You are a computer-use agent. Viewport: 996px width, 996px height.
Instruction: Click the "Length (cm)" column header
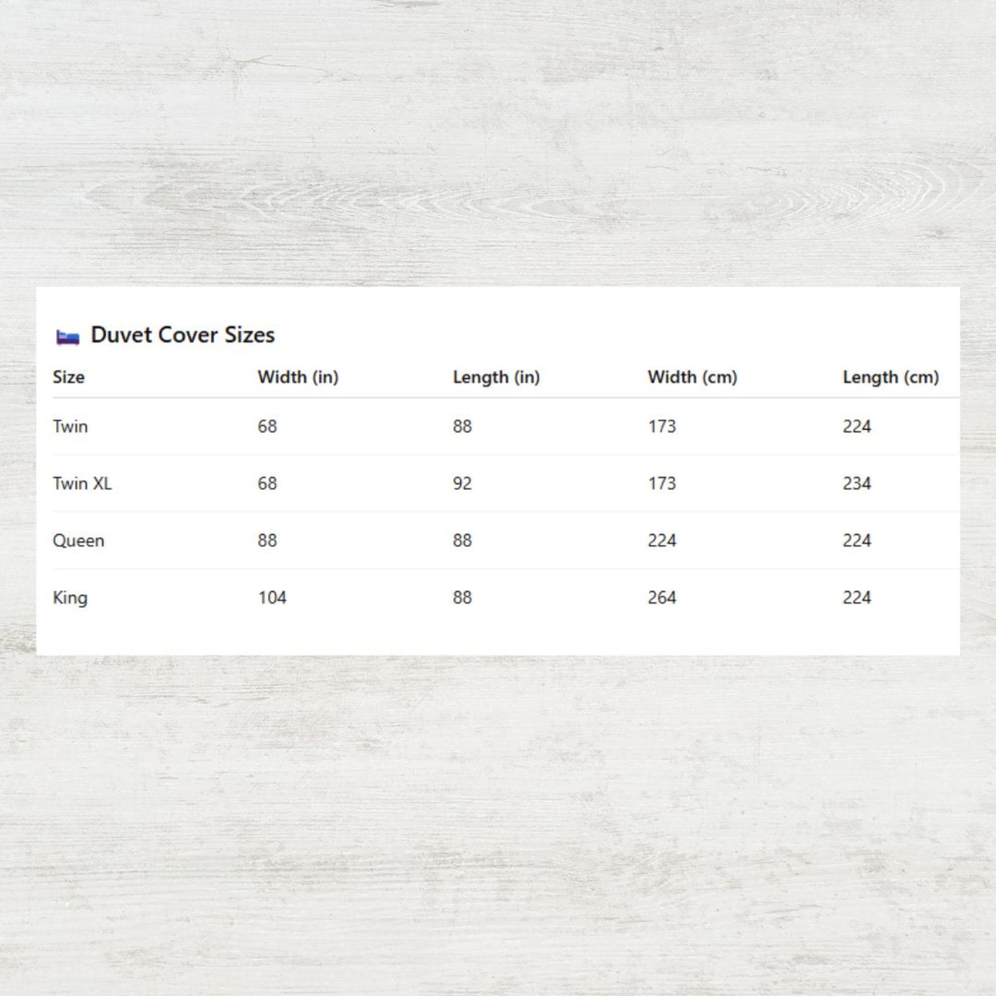click(x=891, y=377)
